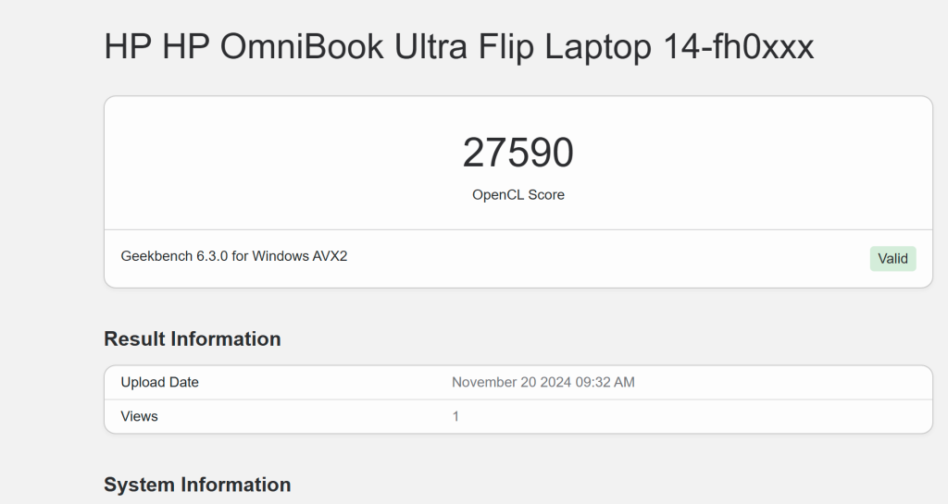Click the OpenCL Score label
The image size is (948, 504).
pyautogui.click(x=518, y=195)
